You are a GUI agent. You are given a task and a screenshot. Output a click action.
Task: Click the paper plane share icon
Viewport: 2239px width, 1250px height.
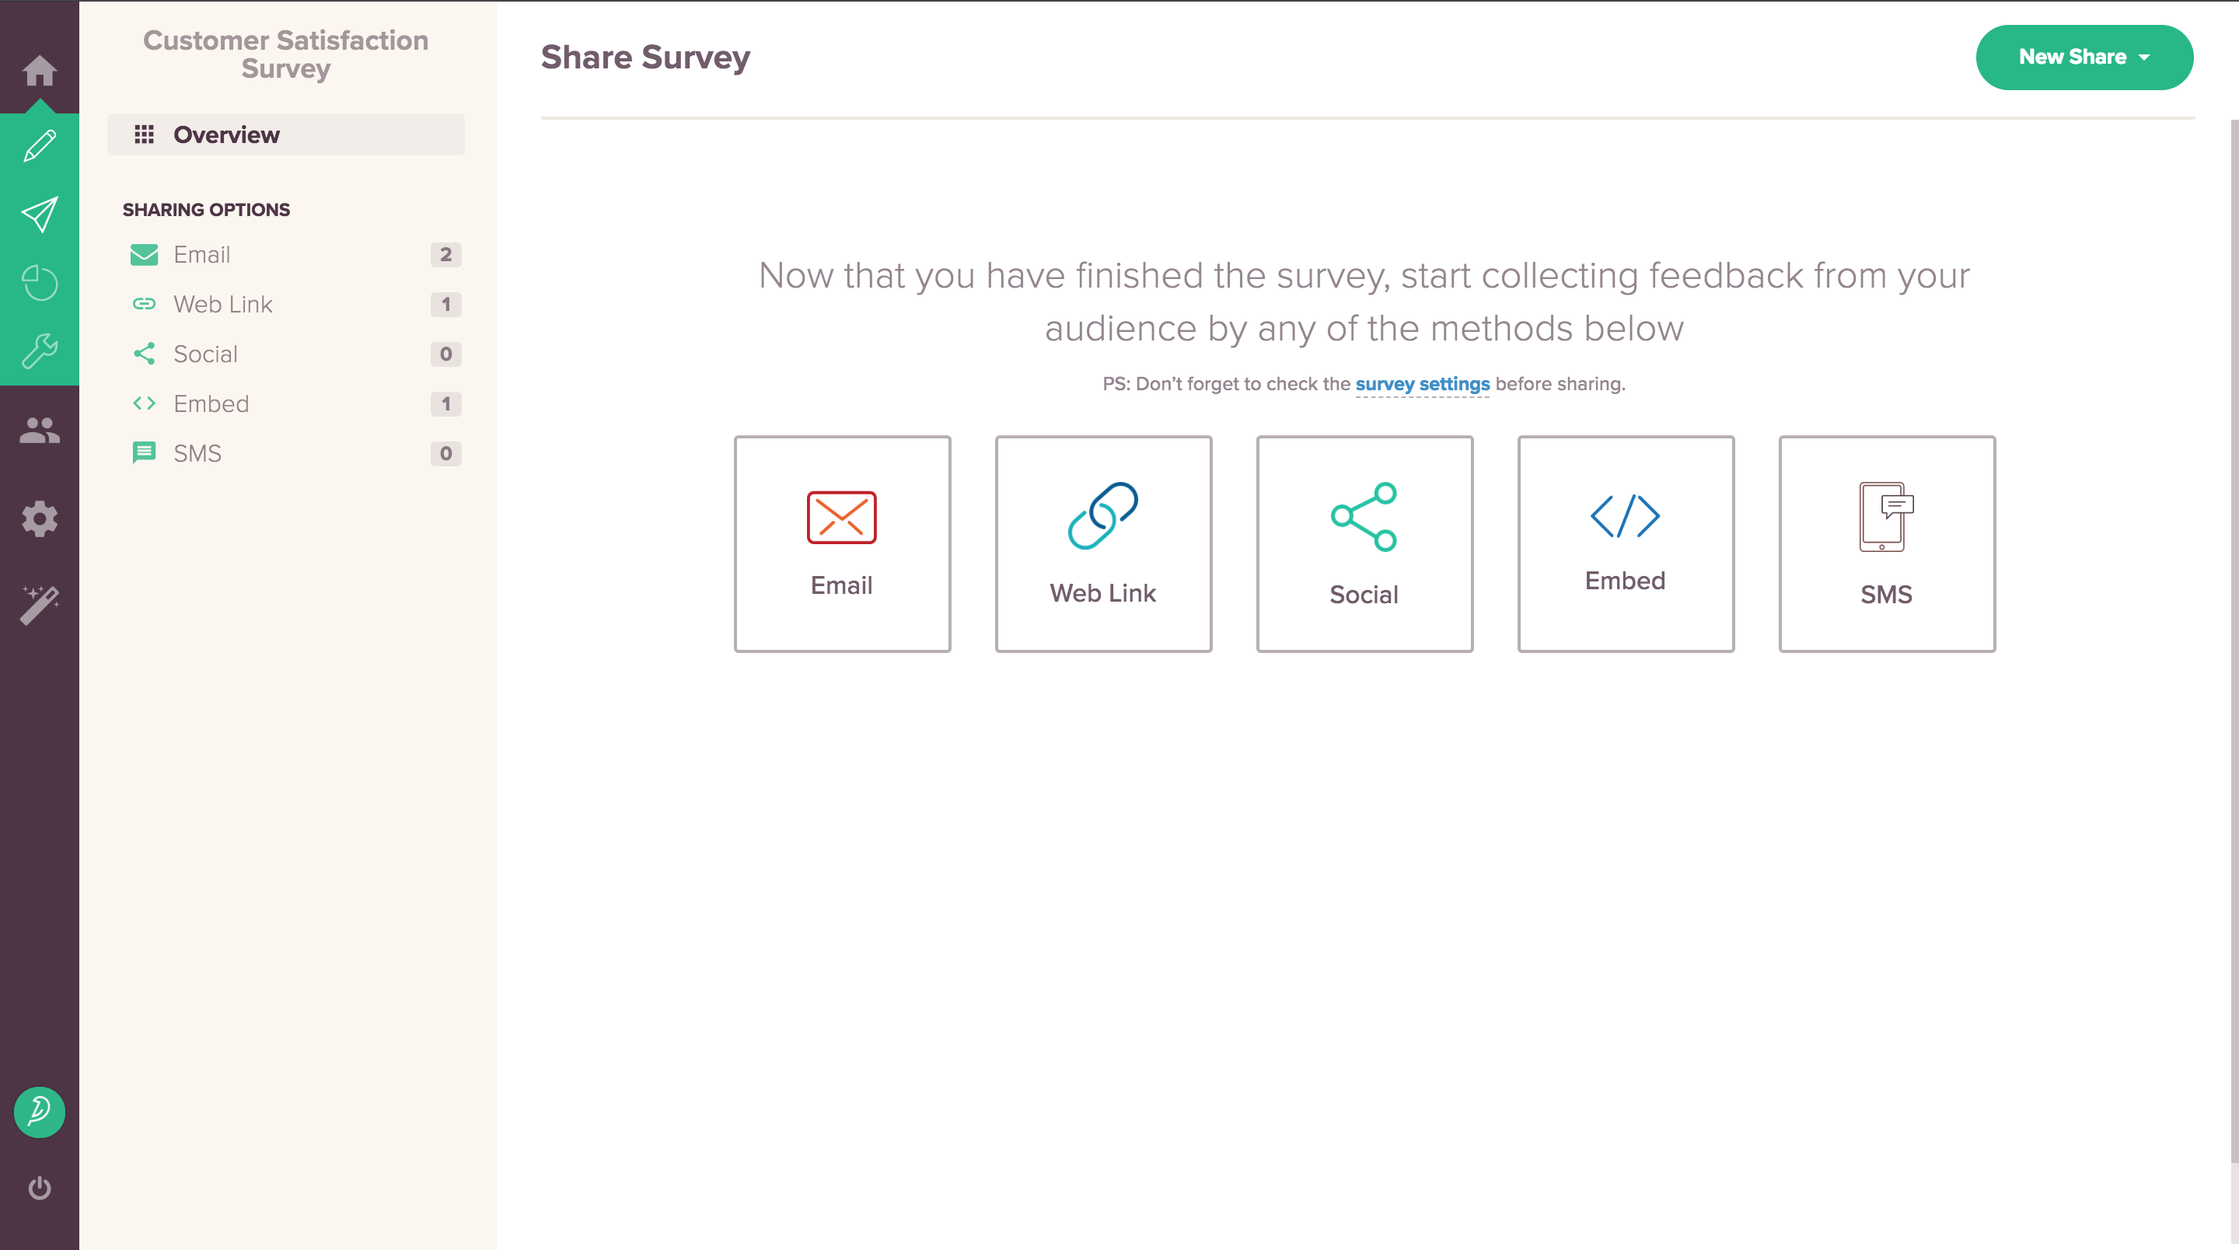39,215
